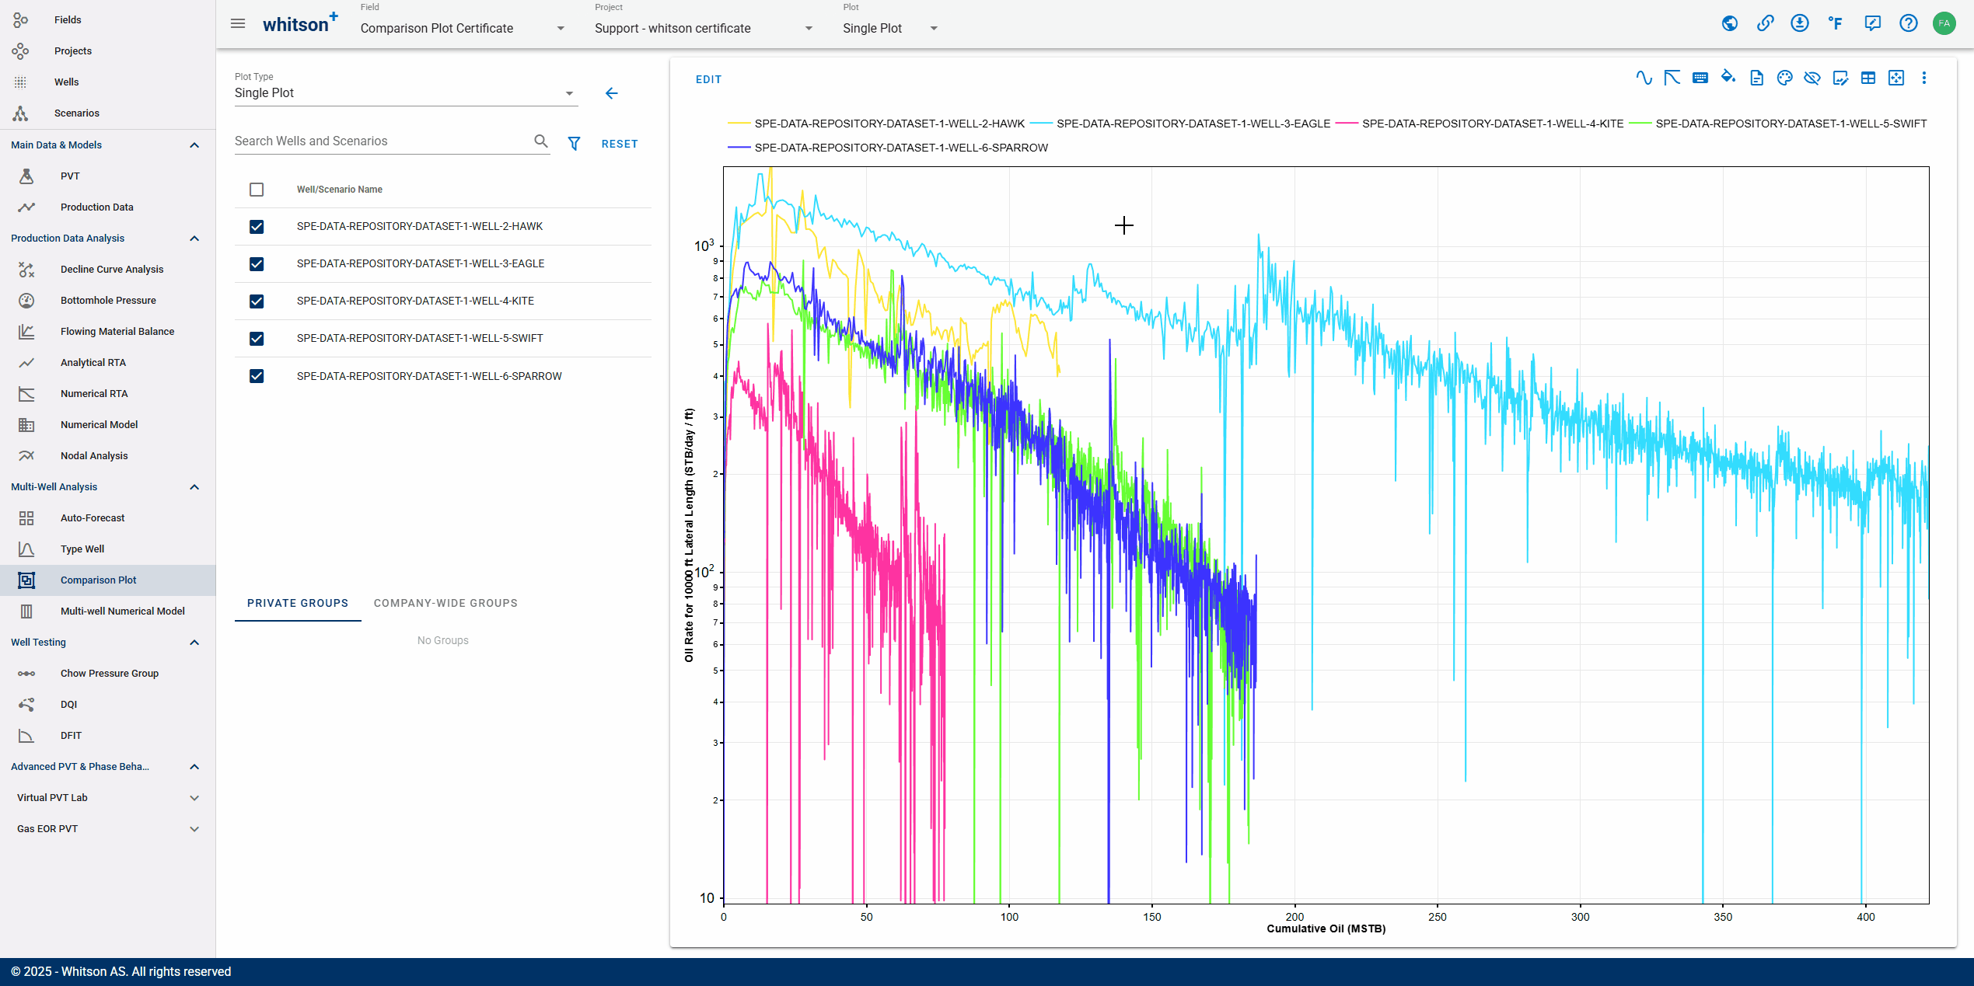This screenshot has width=1974, height=986.
Task: Open the Field dropdown Comparison Plot Certificate
Action: pyautogui.click(x=463, y=28)
